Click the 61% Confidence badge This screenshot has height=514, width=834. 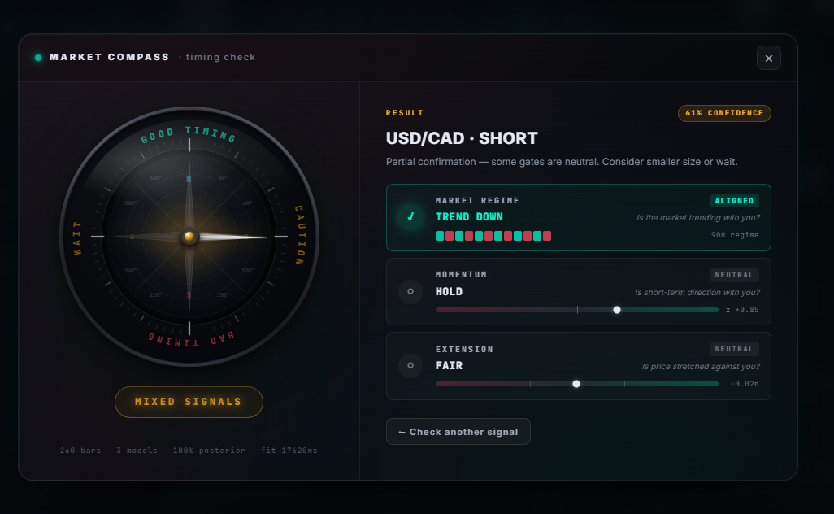(724, 113)
